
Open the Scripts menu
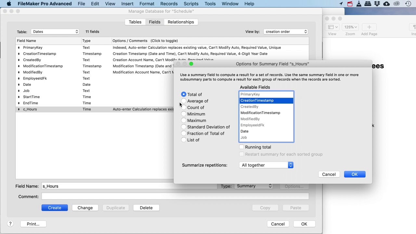[191, 4]
